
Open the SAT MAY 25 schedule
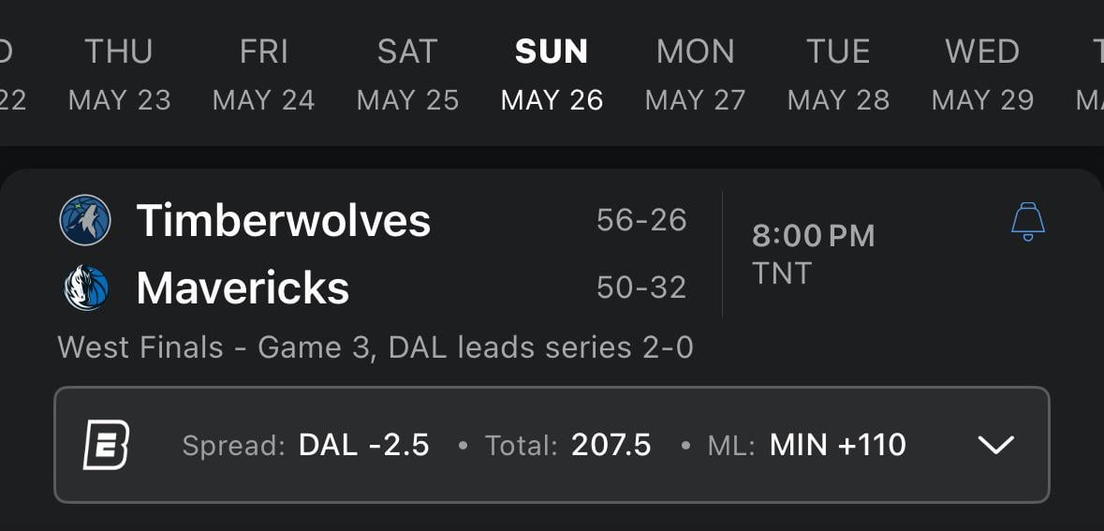pos(407,75)
